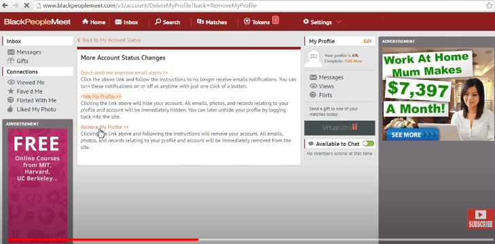The height and width of the screenshot is (244, 495).
Task: Click Work At Home Mum ad headline
Action: click(427, 64)
